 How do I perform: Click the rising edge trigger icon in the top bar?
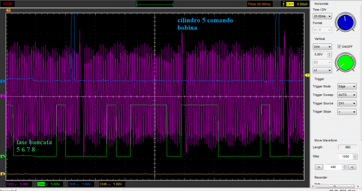pos(283,4)
